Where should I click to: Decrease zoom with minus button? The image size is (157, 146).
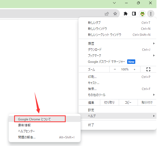click(115, 69)
